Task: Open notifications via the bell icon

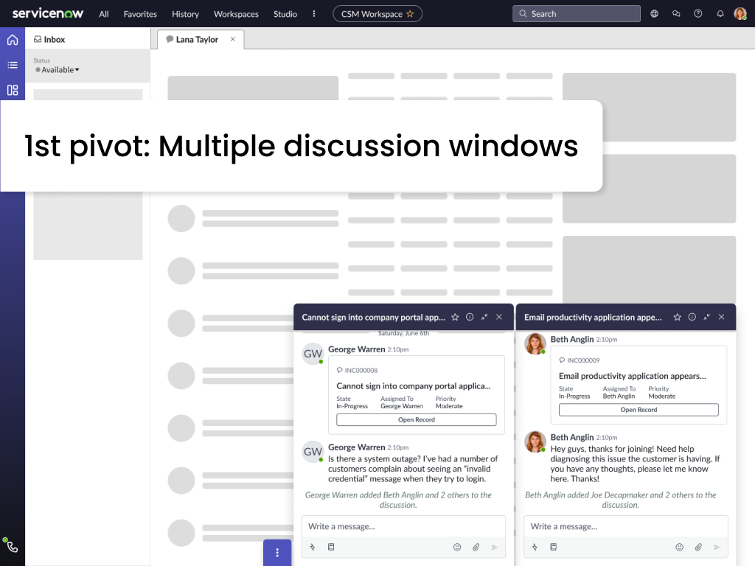Action: (720, 13)
